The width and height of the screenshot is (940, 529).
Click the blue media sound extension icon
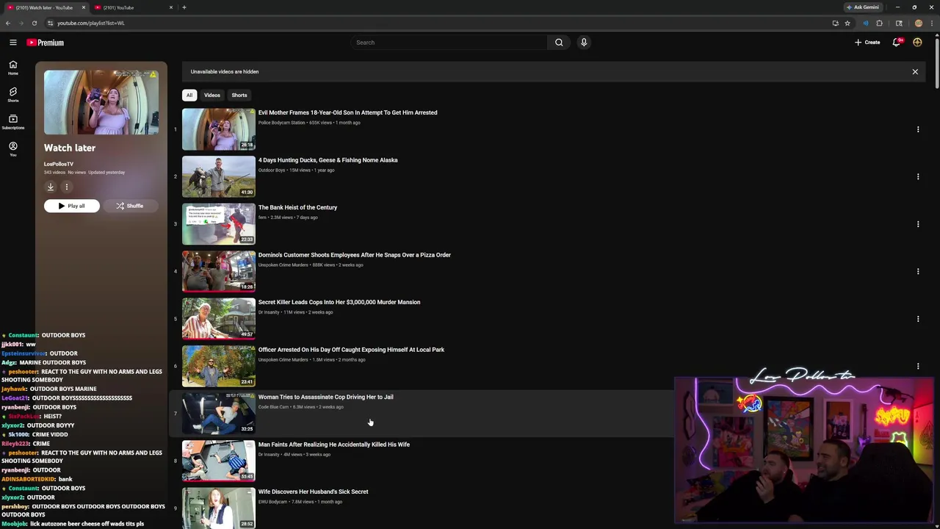(866, 23)
